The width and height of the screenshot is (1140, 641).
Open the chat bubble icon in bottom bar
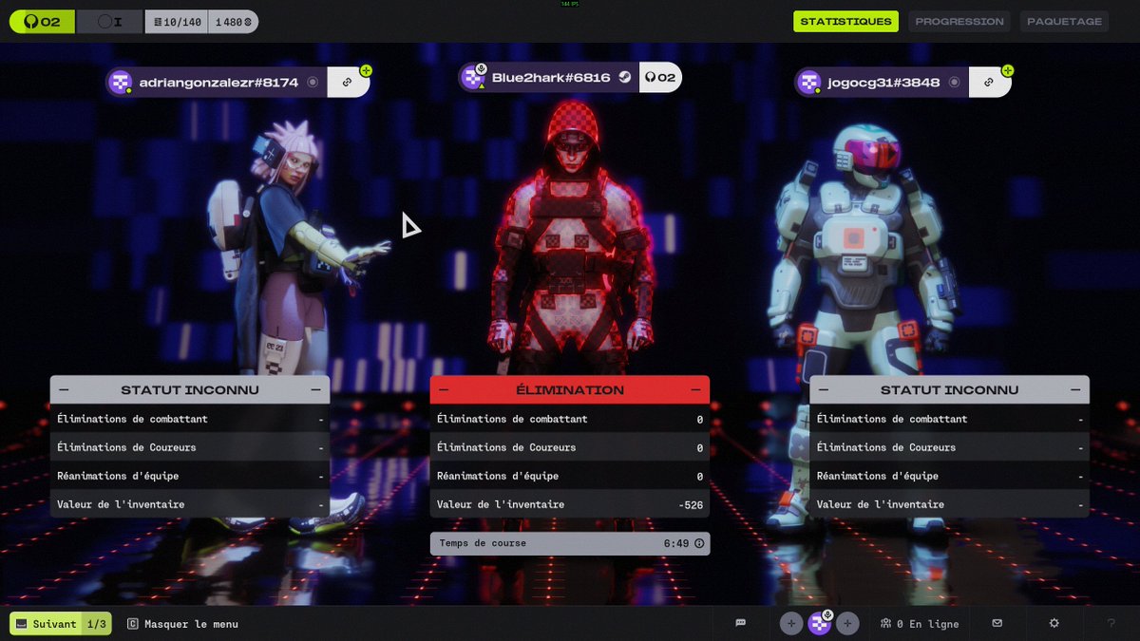click(x=740, y=623)
